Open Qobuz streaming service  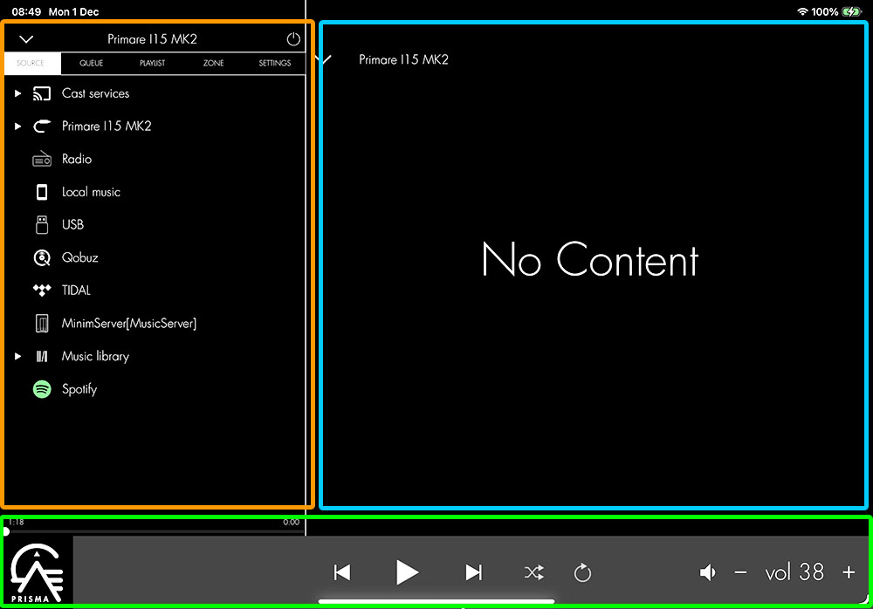coord(79,257)
